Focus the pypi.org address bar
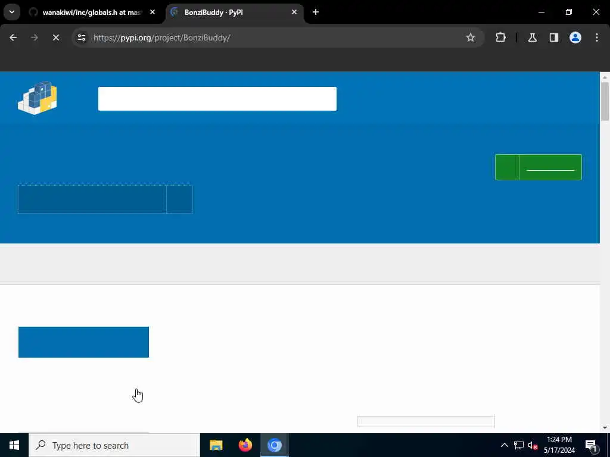 click(x=272, y=37)
